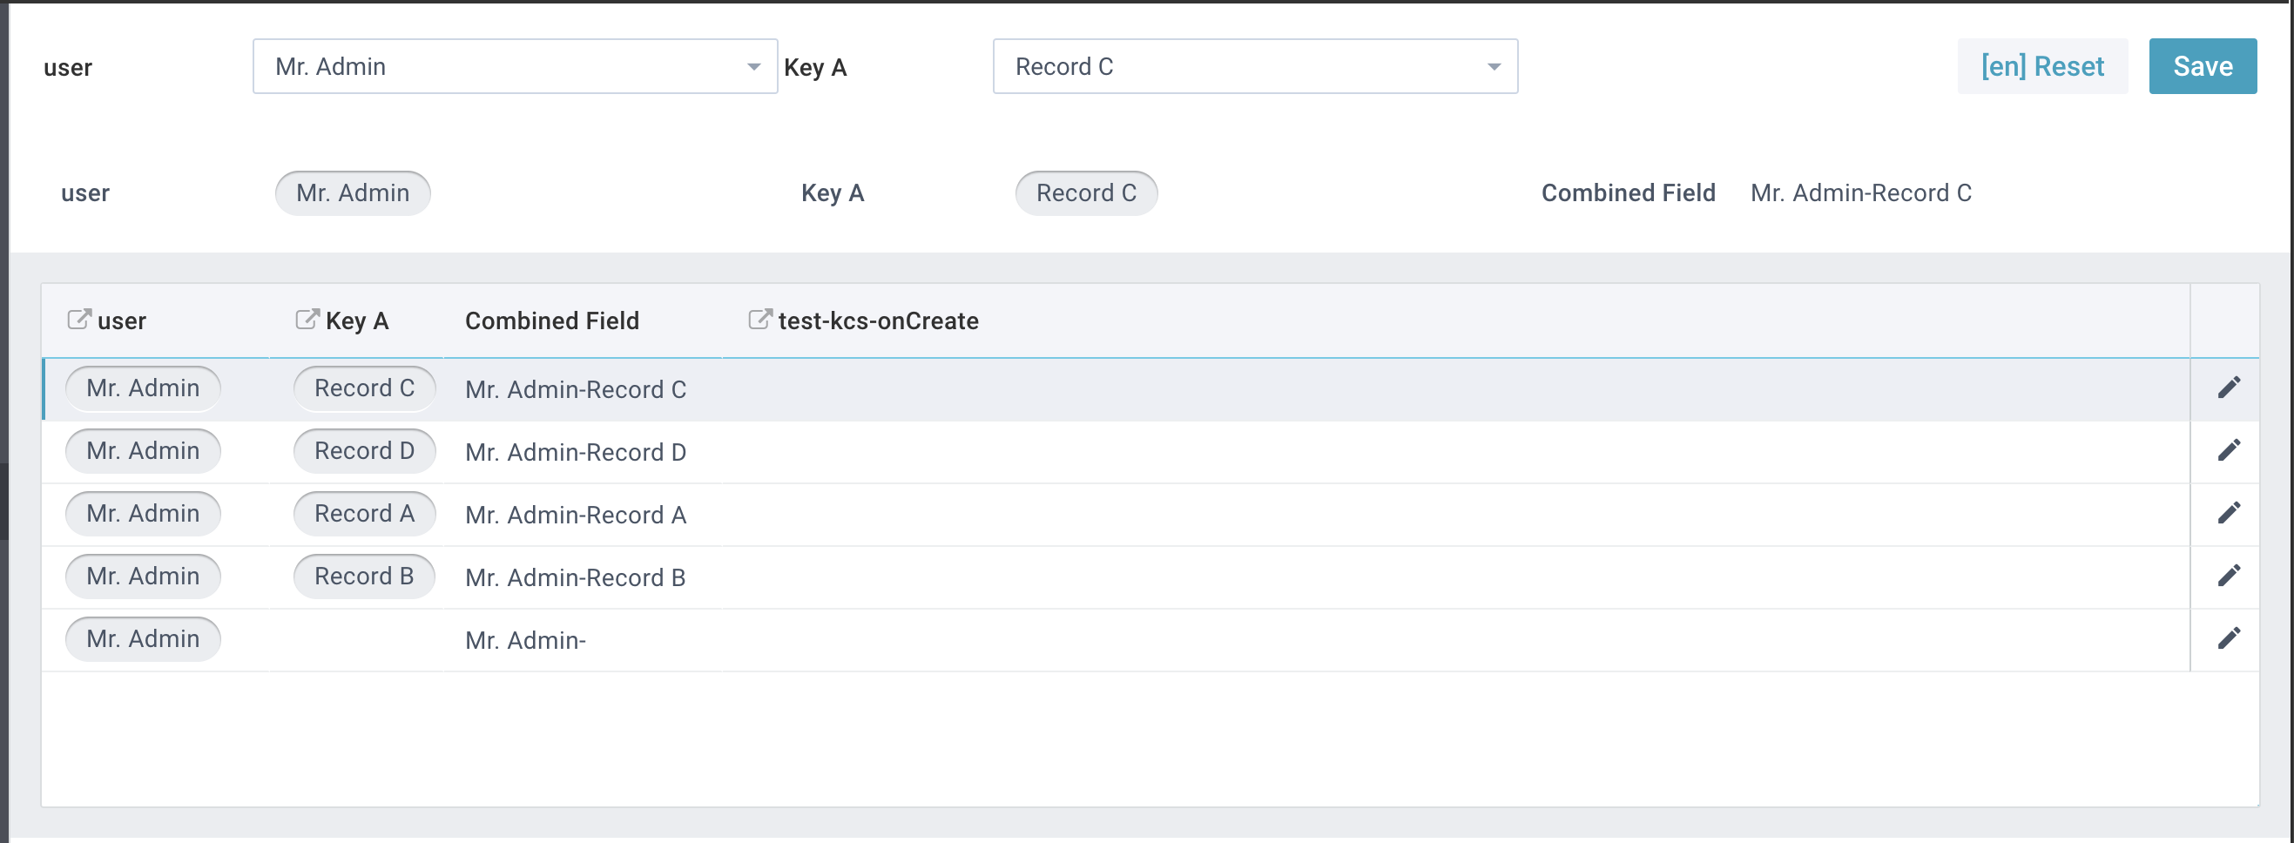Open the test-kcs-onCreate external link icon
This screenshot has height=843, width=2294.
(x=759, y=319)
